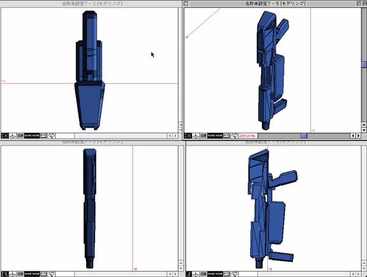The image size is (367, 277).
Task: Click scroll right arrow in window 7-4
Action: tap(358, 274)
